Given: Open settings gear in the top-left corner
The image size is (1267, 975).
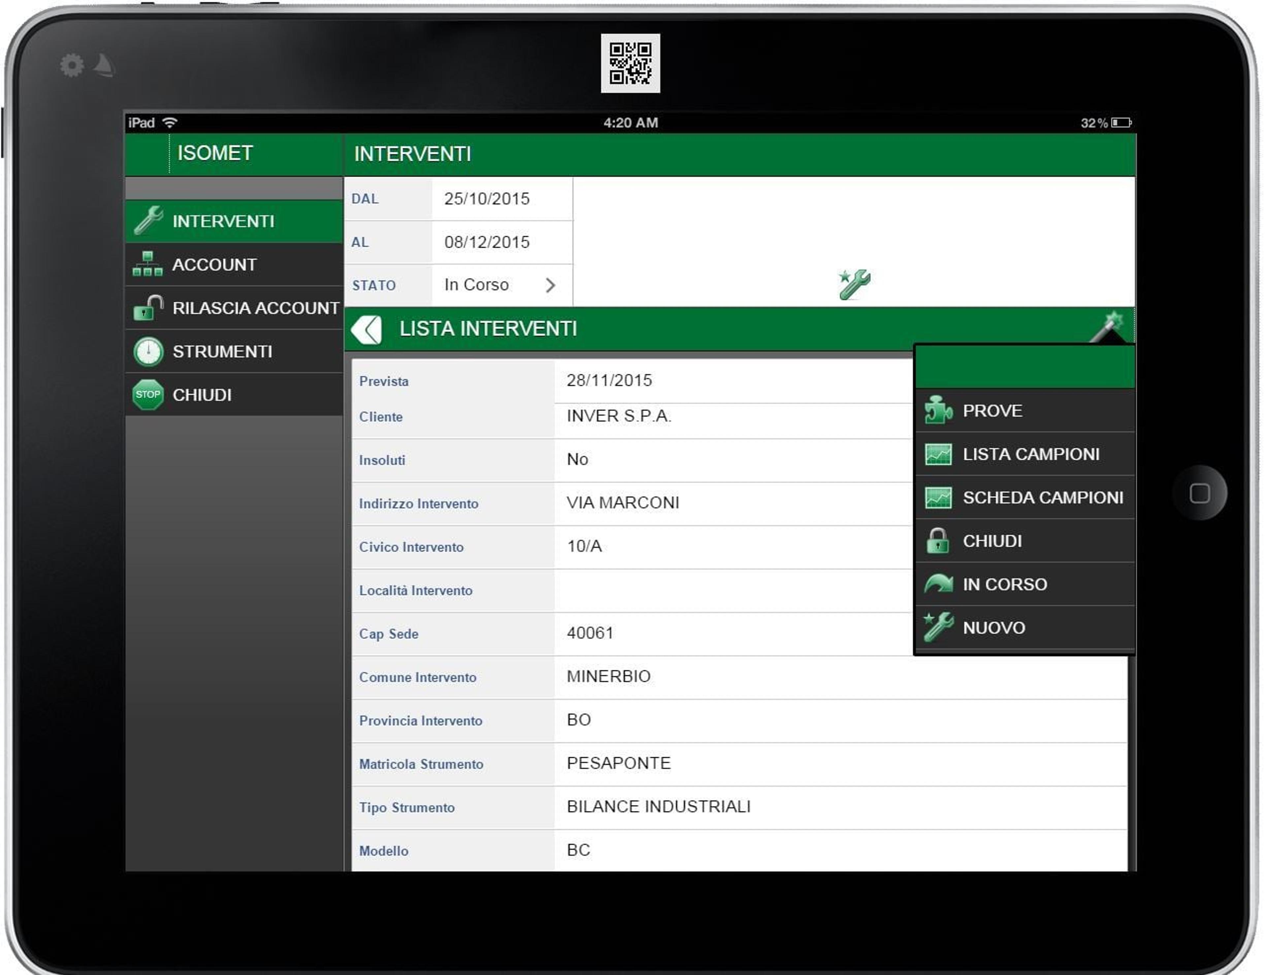Looking at the screenshot, I should [x=72, y=65].
